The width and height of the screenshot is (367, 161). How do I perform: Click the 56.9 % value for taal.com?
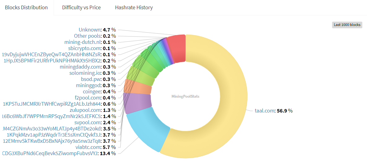(285, 111)
